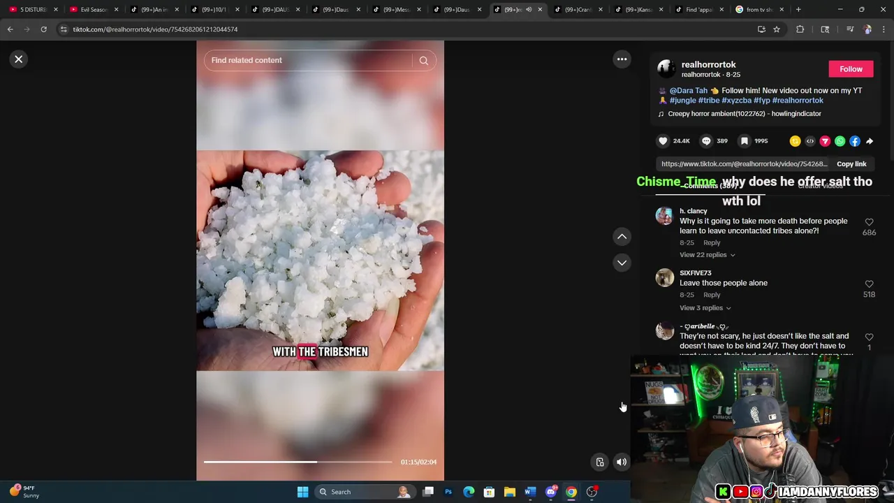The image size is (894, 503).
Task: Repost video with the yellow repost icon
Action: click(x=795, y=141)
